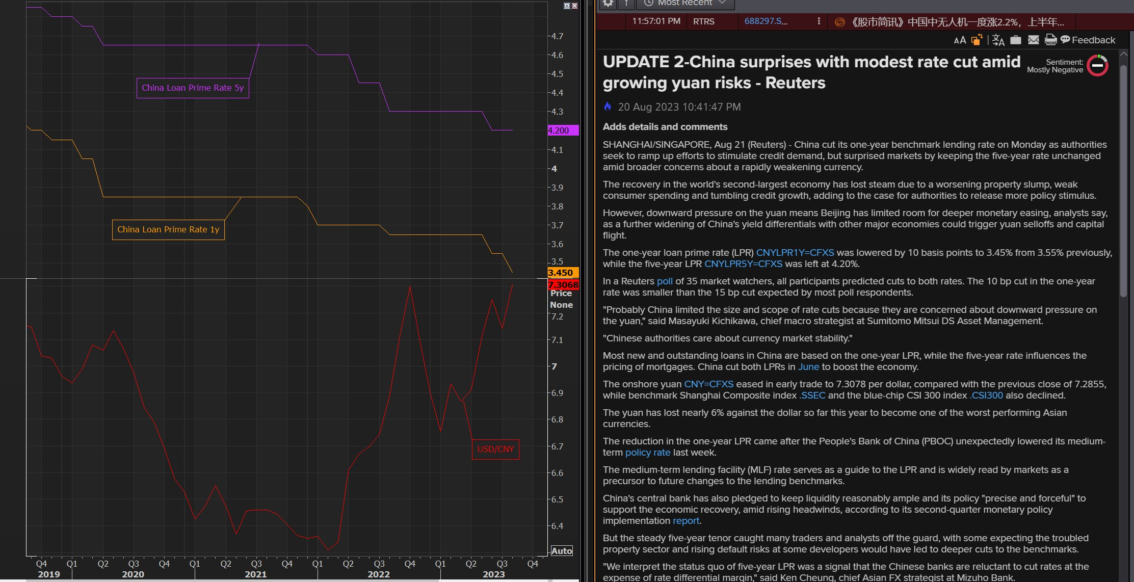Click the None axis label

[561, 305]
